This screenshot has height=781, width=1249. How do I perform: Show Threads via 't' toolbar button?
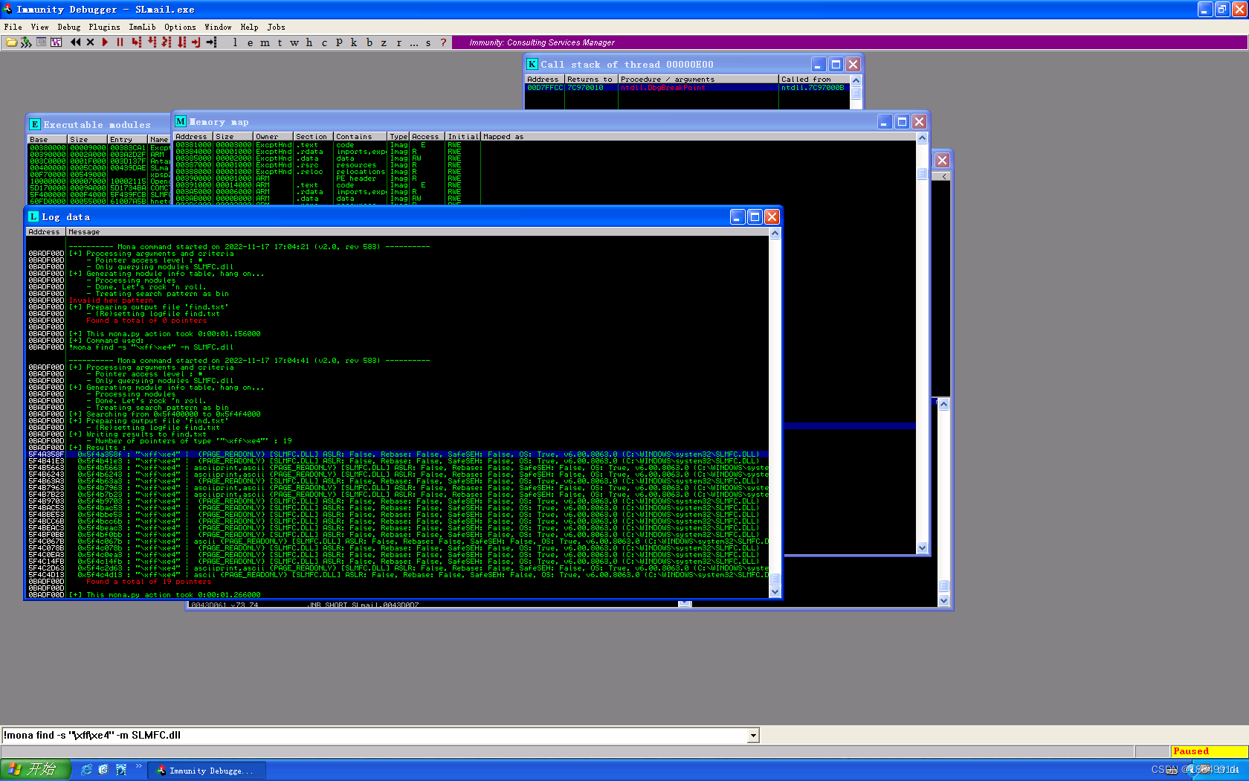(x=280, y=42)
